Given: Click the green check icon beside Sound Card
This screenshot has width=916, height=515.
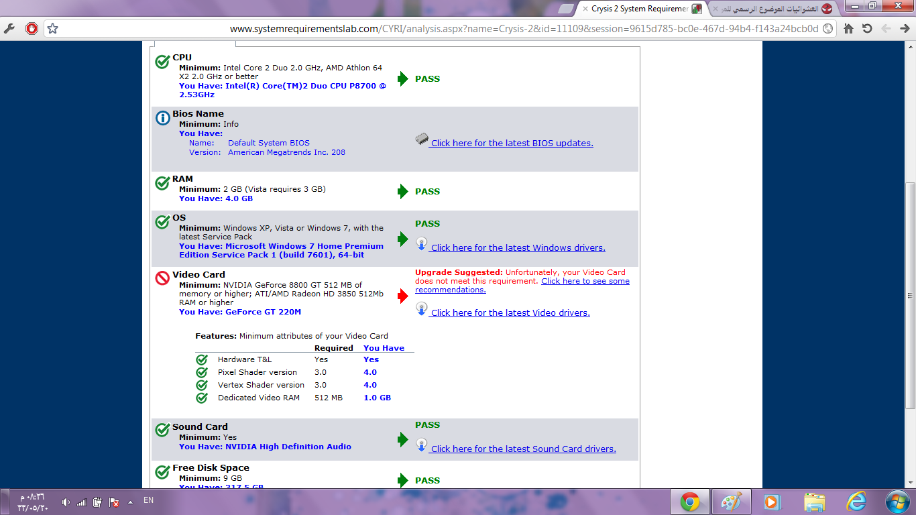Looking at the screenshot, I should tap(162, 431).
